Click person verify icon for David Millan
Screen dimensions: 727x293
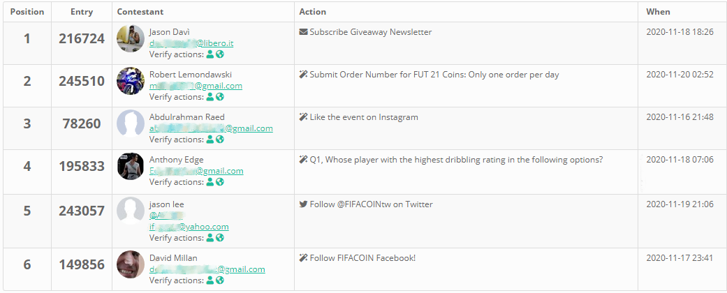click(210, 280)
